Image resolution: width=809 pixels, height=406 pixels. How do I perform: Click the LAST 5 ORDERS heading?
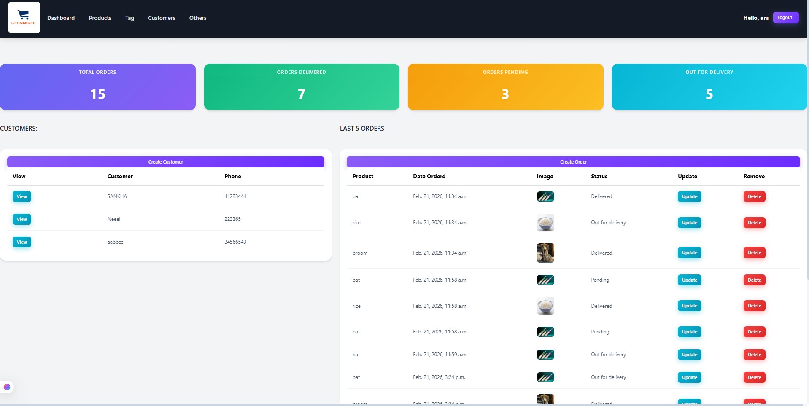(362, 129)
